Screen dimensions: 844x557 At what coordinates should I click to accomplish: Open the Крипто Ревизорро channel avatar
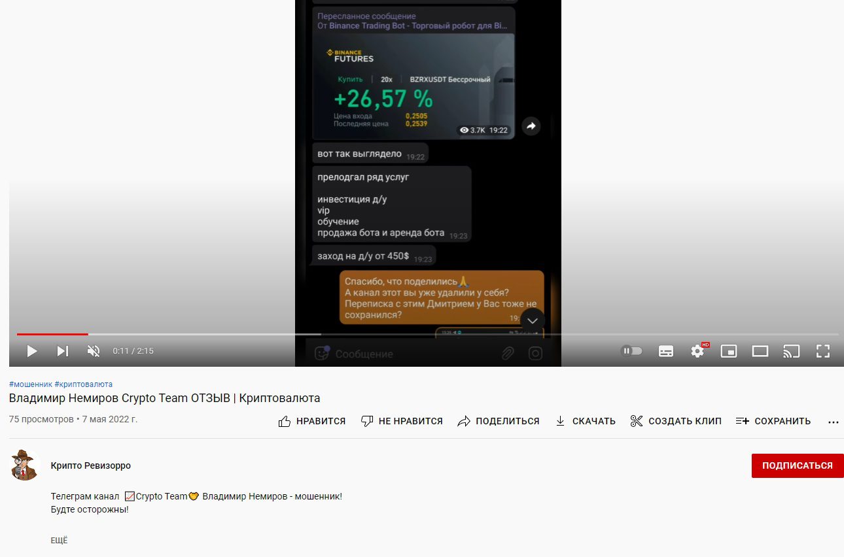(x=26, y=465)
